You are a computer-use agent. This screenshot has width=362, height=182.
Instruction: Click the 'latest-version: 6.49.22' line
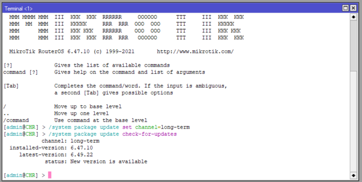56,155
